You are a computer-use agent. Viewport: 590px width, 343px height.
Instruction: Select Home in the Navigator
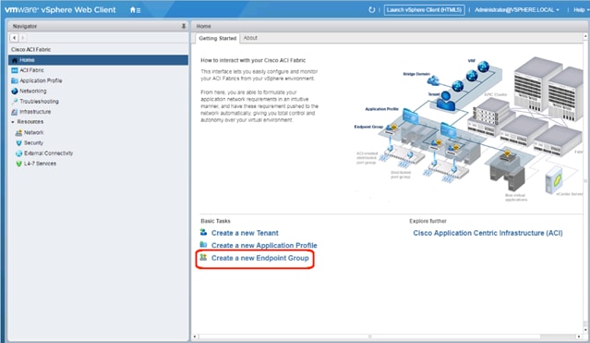(98, 60)
